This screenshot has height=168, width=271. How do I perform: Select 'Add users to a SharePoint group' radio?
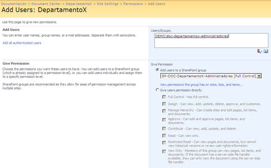coord(157,70)
